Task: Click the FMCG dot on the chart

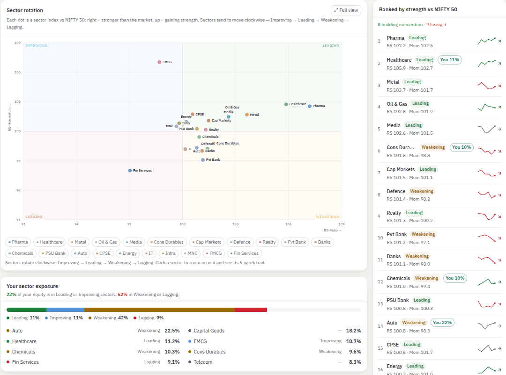Action: [159, 62]
